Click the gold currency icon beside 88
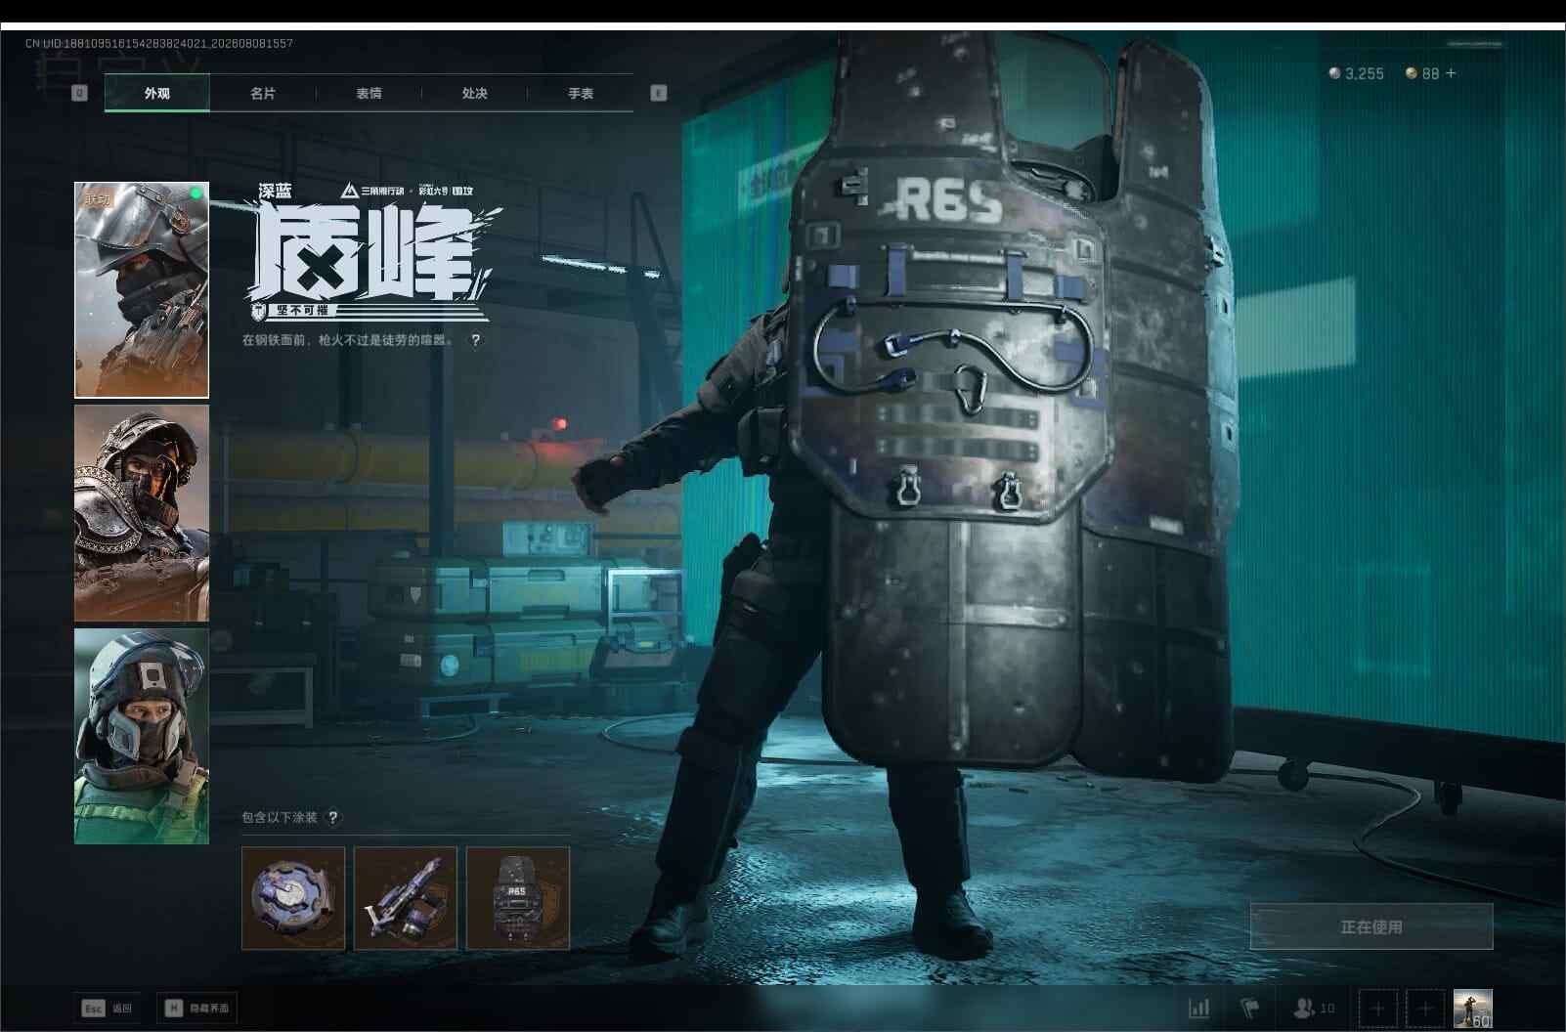This screenshot has height=1032, width=1566. coord(1412,73)
